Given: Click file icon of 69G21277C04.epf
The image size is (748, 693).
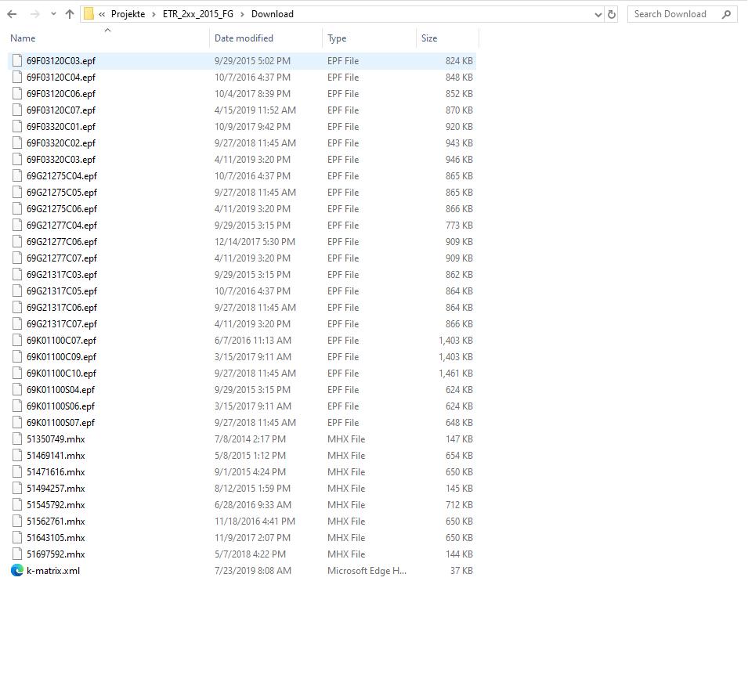Looking at the screenshot, I should (17, 225).
